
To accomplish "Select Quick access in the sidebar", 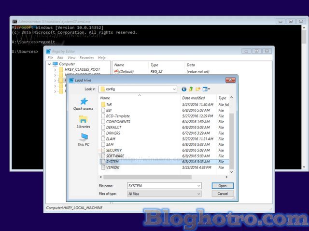I will coord(83,104).
